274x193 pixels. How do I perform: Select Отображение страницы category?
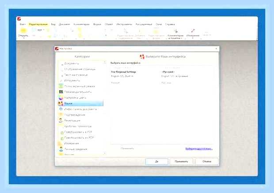pyautogui.click(x=81, y=69)
